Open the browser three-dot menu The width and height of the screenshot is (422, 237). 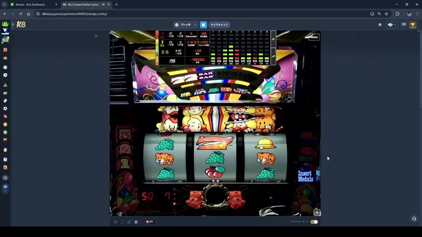417,14
